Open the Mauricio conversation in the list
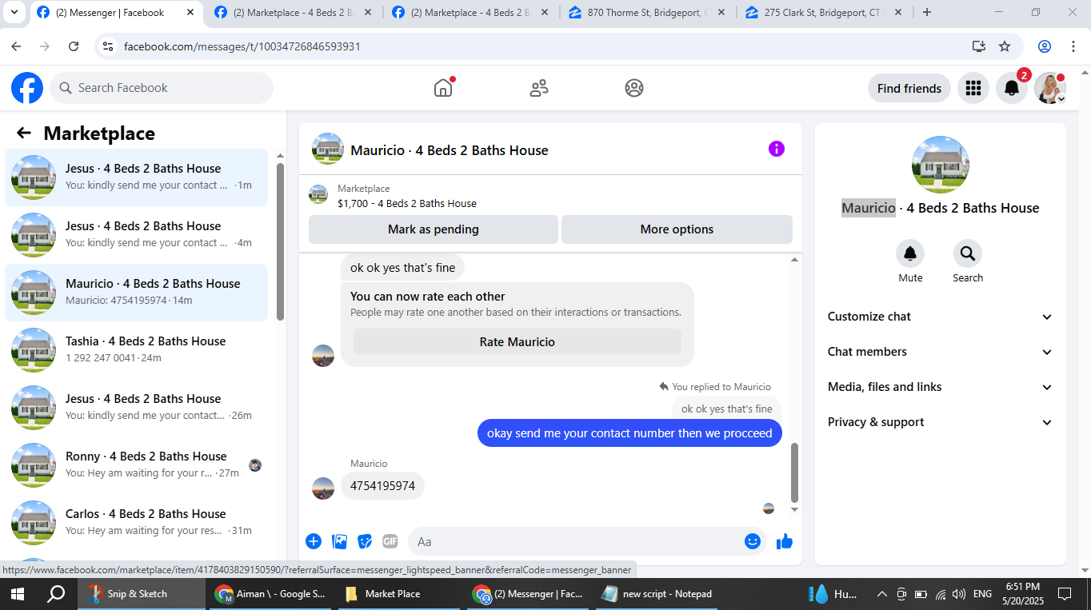Image resolution: width=1091 pixels, height=610 pixels. (136, 292)
